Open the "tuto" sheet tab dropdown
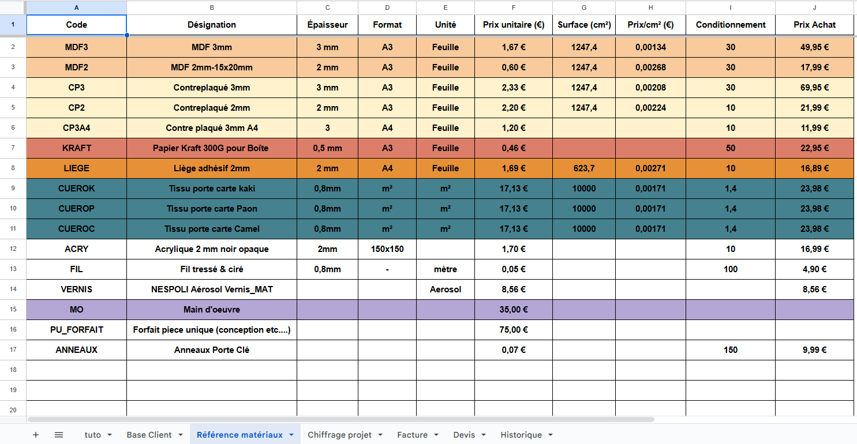Image resolution: width=857 pixels, height=444 pixels. (109, 435)
